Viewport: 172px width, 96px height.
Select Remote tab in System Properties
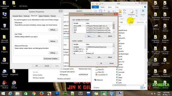click(x=53, y=16)
